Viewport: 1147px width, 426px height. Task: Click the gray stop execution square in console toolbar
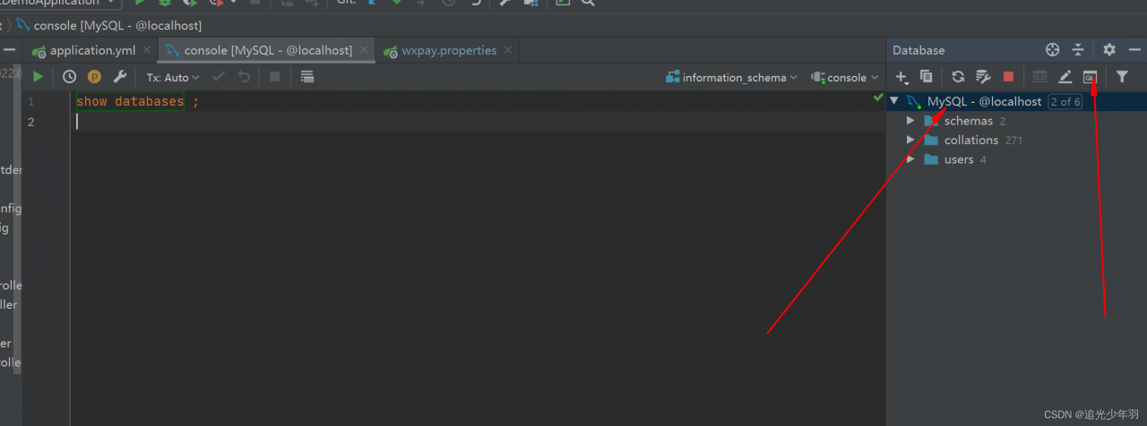point(275,77)
